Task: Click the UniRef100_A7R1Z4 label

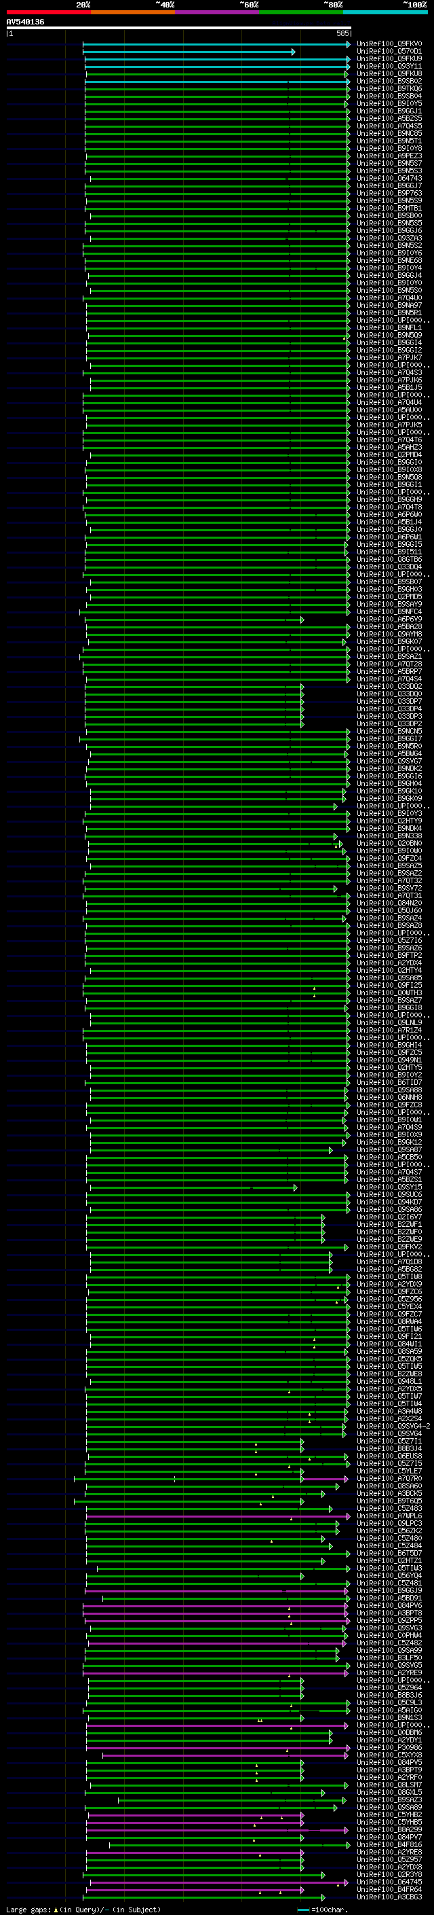Action: (389, 1031)
